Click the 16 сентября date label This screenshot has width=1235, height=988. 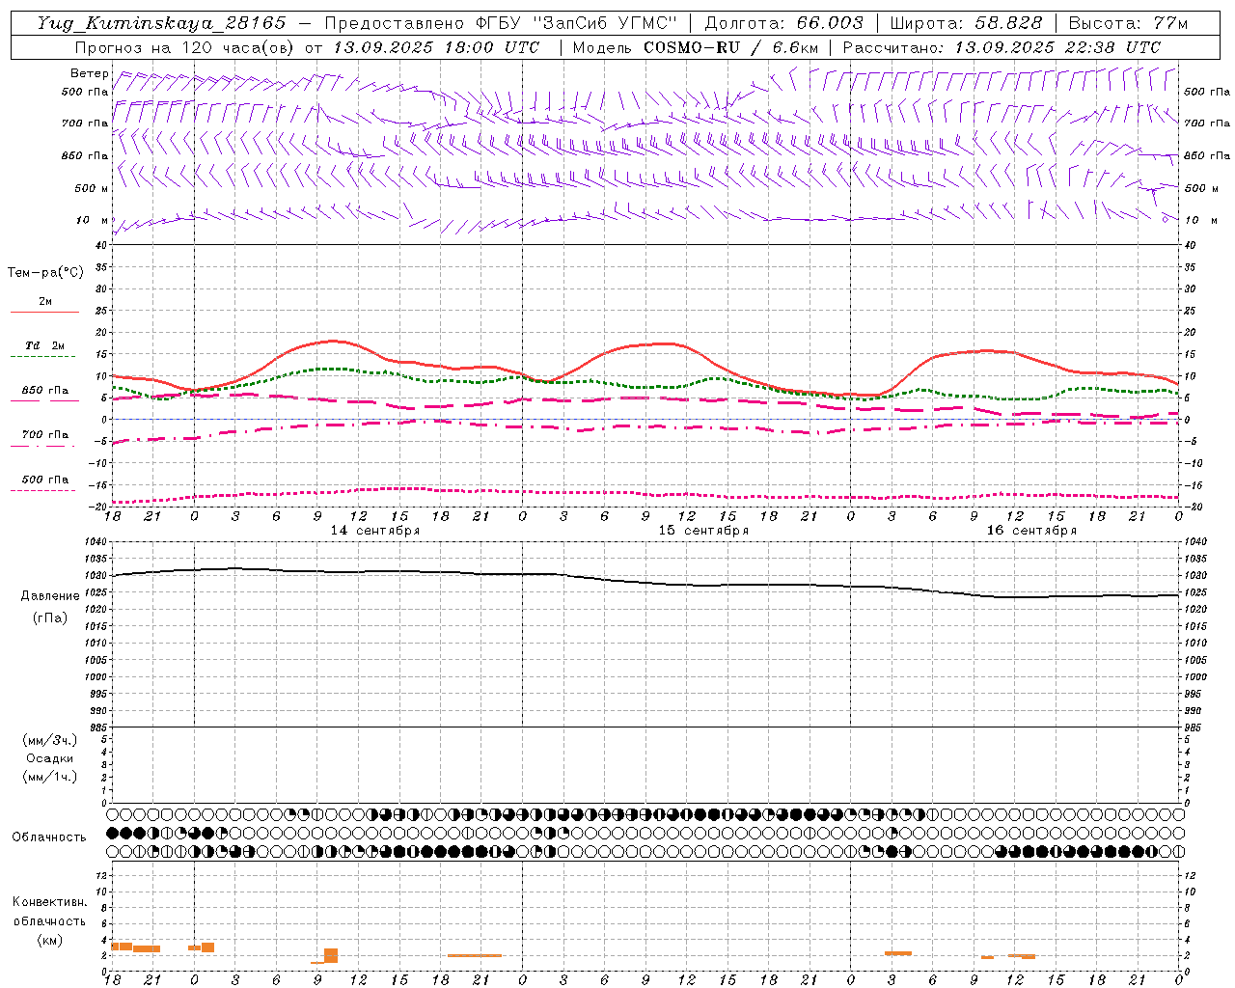click(1031, 531)
